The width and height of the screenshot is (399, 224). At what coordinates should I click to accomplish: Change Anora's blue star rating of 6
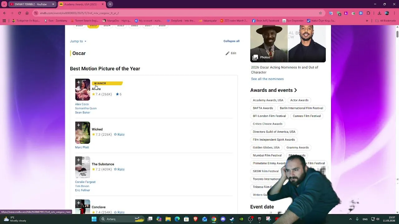coord(118,94)
